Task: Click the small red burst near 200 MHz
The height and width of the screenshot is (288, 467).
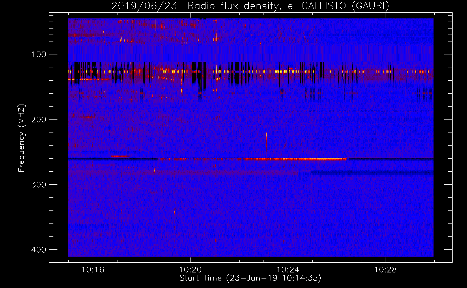Action: click(88, 118)
